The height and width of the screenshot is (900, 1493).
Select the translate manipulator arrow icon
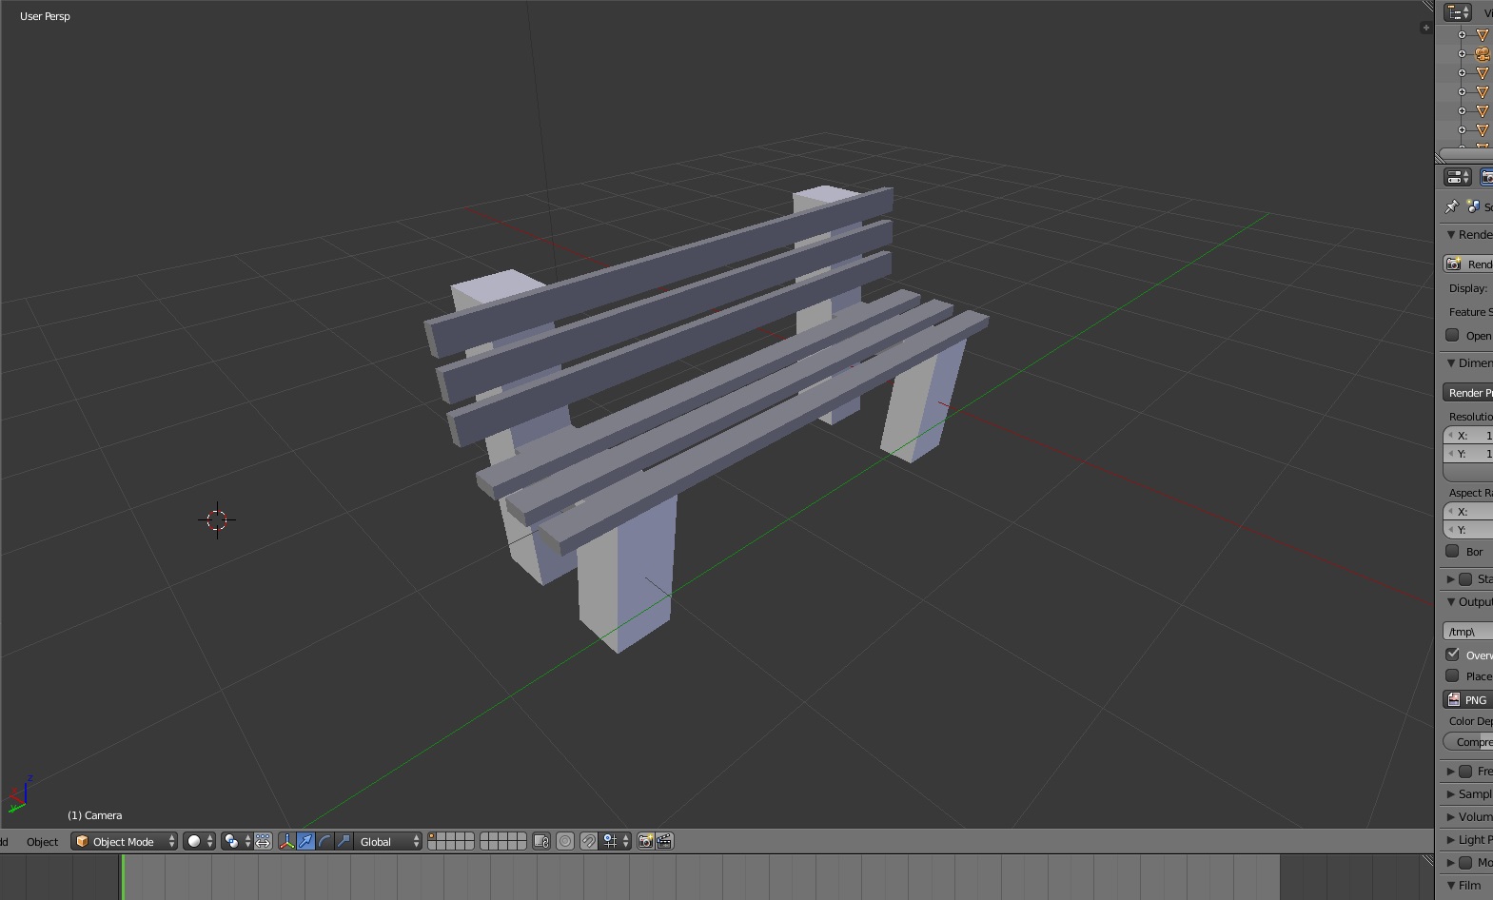pos(305,841)
